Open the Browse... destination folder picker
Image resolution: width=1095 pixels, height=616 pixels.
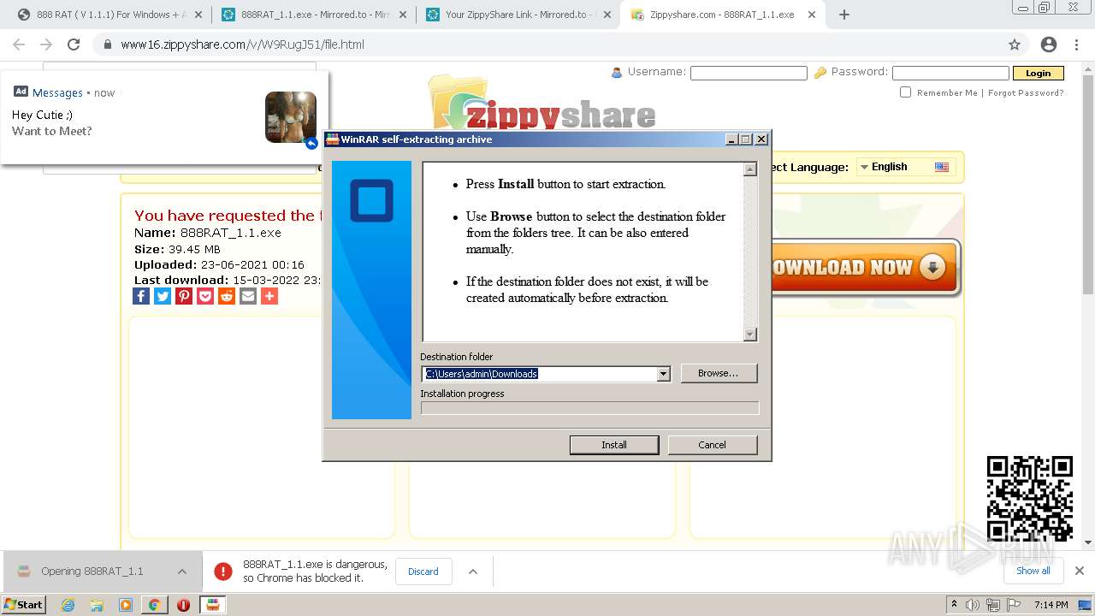tap(718, 374)
